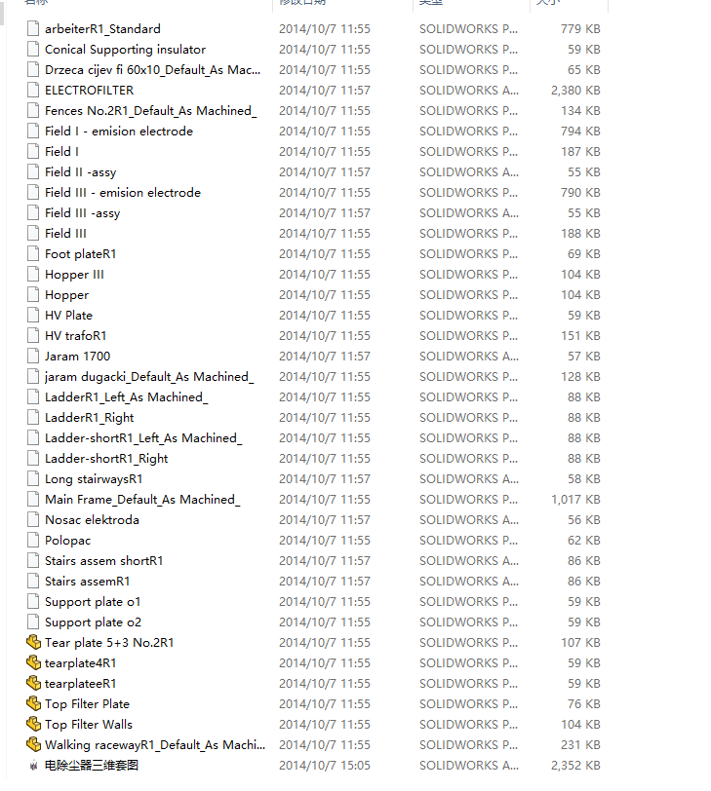Click the file icon beside Stairs assemR1
Image resolution: width=711 pixels, height=791 pixels.
pyautogui.click(x=33, y=582)
